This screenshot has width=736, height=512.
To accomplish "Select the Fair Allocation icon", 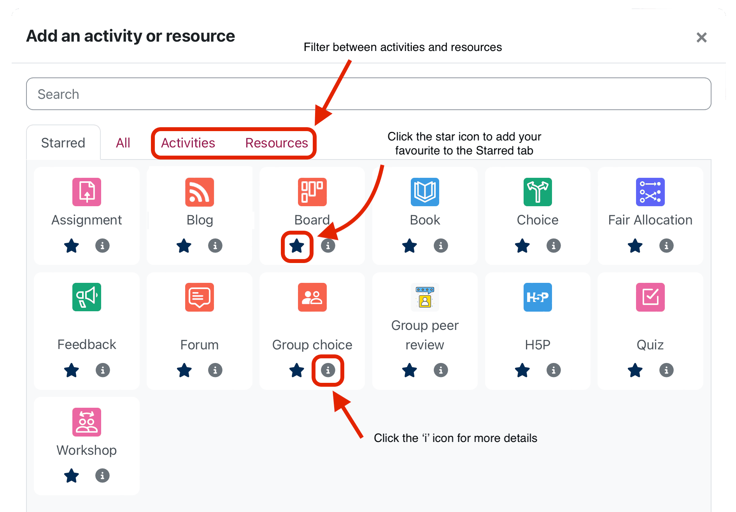I will (x=650, y=192).
